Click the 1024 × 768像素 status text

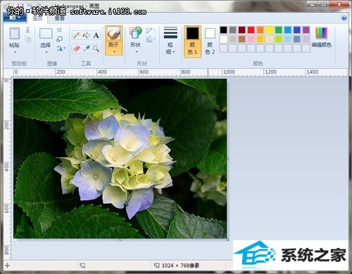pos(180,266)
